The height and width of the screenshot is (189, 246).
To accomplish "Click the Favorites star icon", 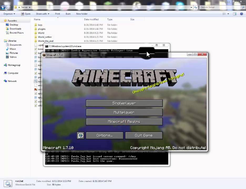I will [5, 20].
